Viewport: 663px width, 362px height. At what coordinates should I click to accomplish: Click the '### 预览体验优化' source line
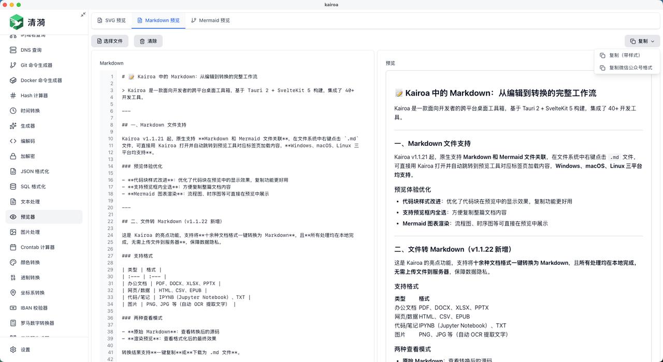coord(142,166)
